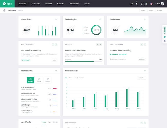Click the "Freebie Themes" product row

pyautogui.click(x=39, y=112)
